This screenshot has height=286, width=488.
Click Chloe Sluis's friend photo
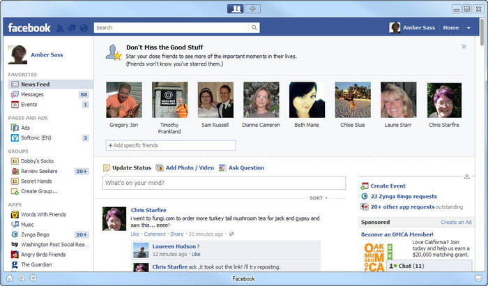(x=353, y=100)
